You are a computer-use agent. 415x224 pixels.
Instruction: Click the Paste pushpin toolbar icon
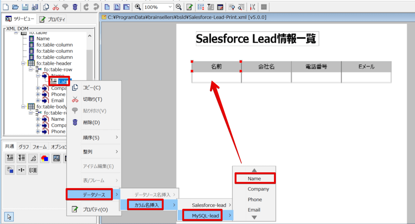[65, 7]
